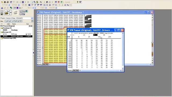172x97 pixels.
Task: Click the green blocks icon in third toolbar
Action: pyautogui.click(x=11, y=8)
